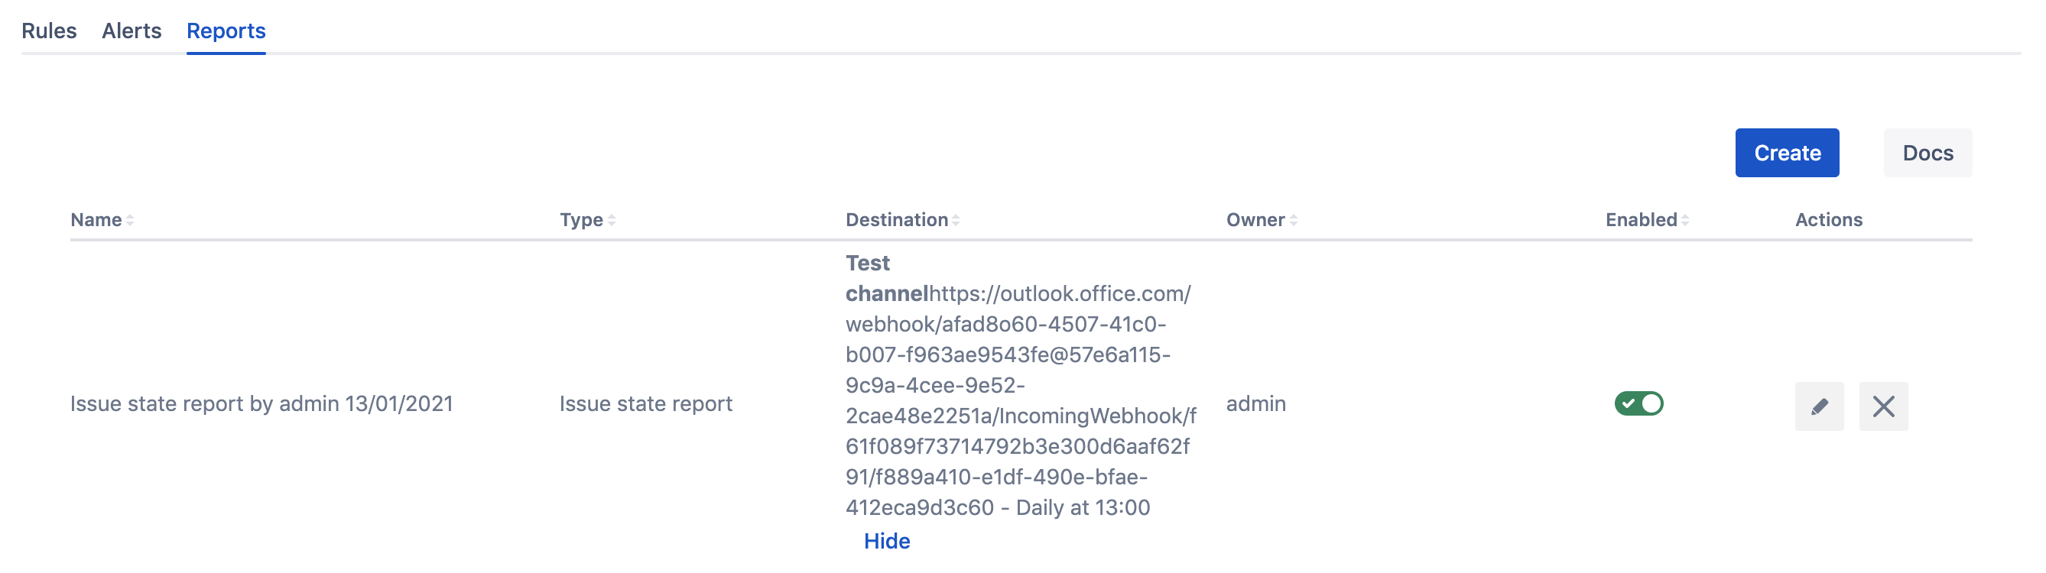Image resolution: width=2046 pixels, height=573 pixels.
Task: Open the Docs button
Action: 1927,153
